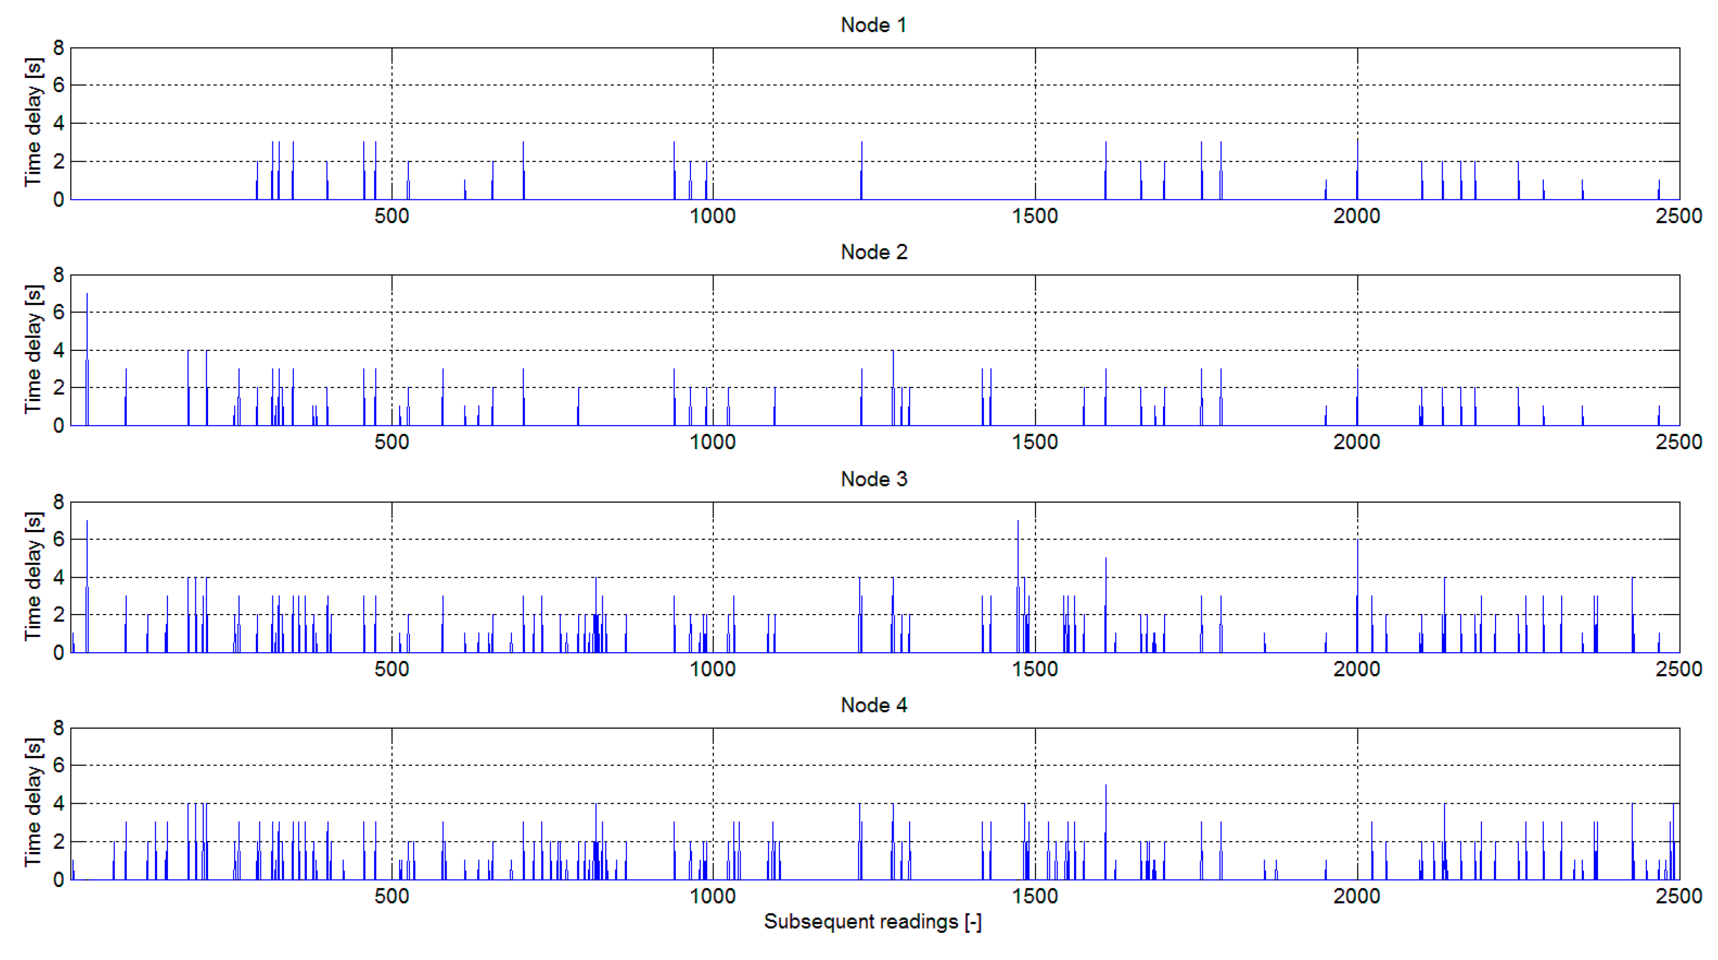The image size is (1718, 960).
Task: Select the "Node 3" subplot title
Action: 874,479
